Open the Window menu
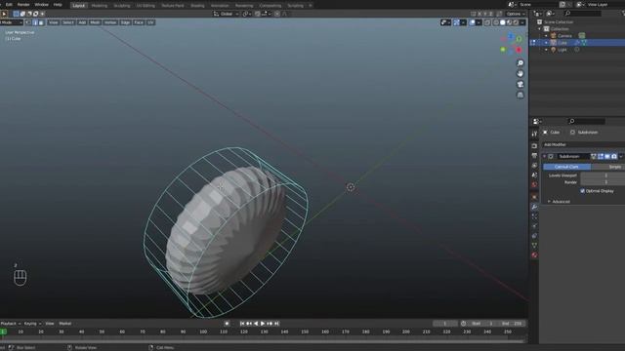This screenshot has width=625, height=351. click(41, 5)
